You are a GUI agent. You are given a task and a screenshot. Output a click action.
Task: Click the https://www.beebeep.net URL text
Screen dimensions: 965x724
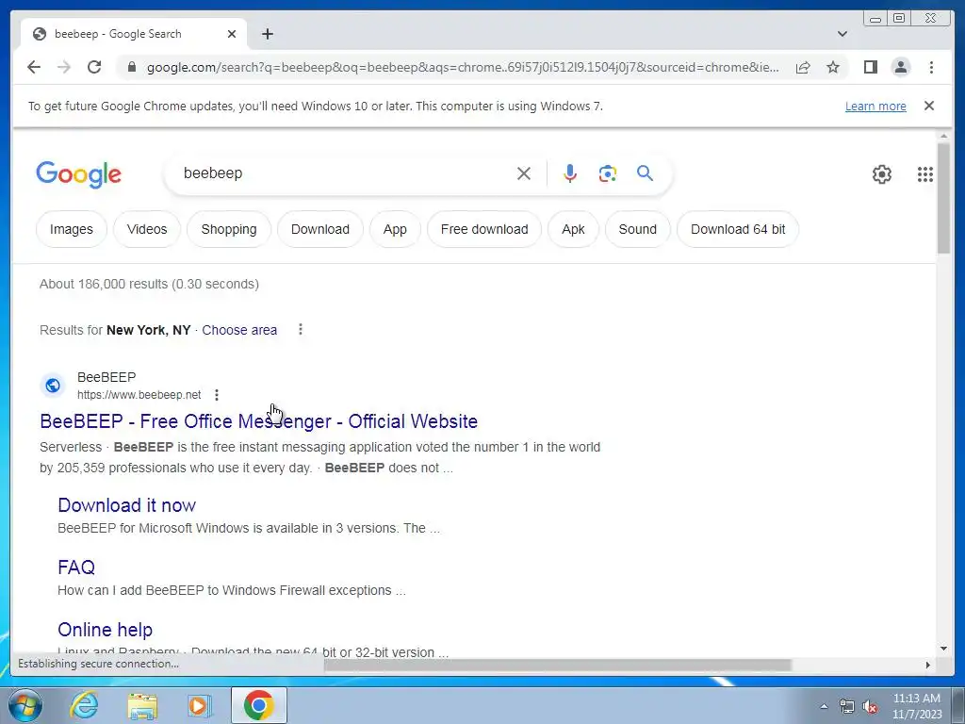(139, 395)
